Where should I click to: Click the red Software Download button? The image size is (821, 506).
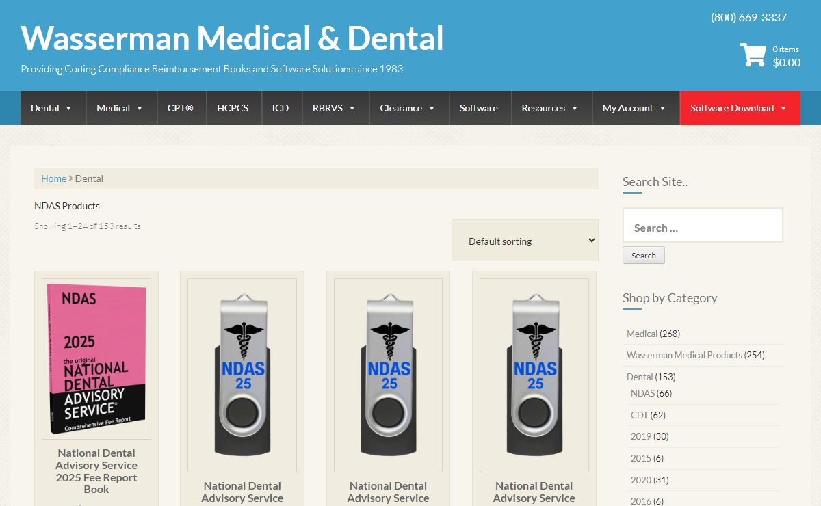(x=740, y=108)
